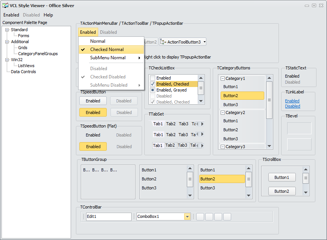Collapse Category1 in TCategoryButtons
The width and height of the screenshot is (327, 240).
(223, 79)
